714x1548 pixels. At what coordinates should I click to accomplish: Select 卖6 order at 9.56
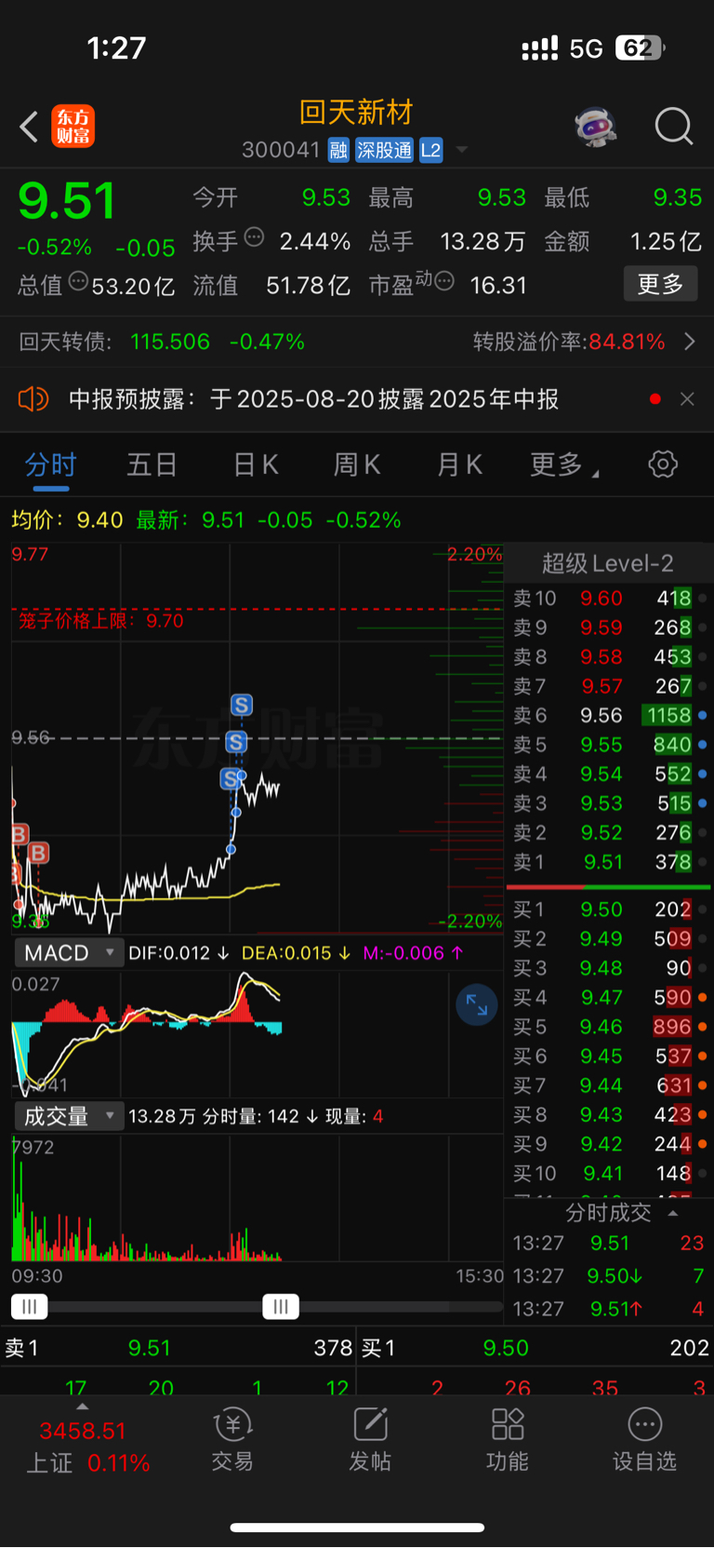tap(609, 716)
